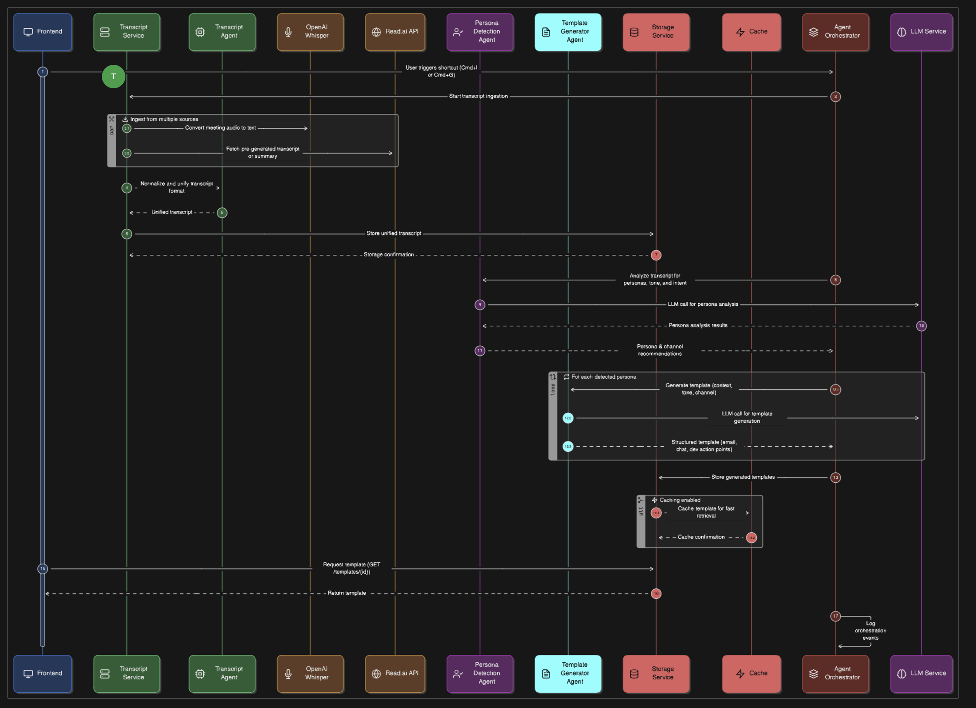The width and height of the screenshot is (976, 708).
Task: Click the lightning bolt icon in top Cache box
Action: coord(740,32)
